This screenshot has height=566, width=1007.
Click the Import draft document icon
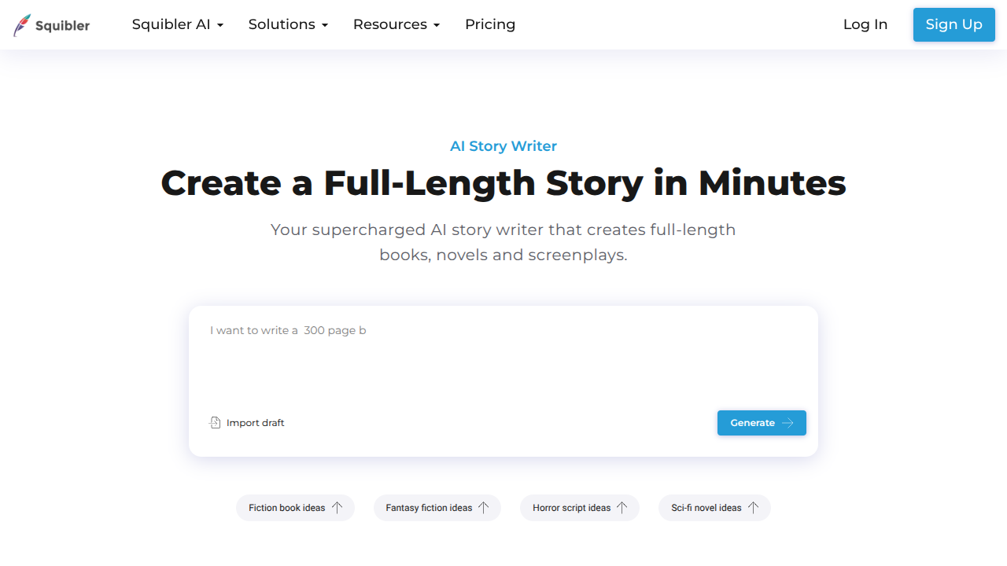(x=215, y=422)
